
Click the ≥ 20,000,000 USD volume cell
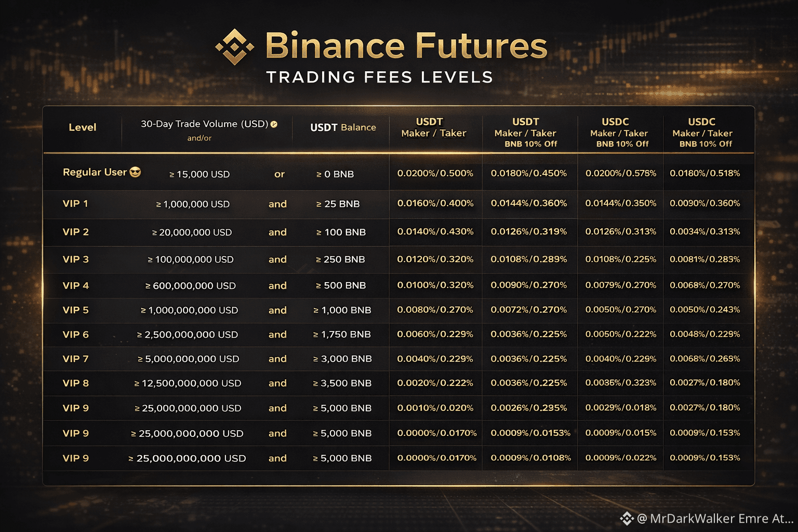[192, 232]
